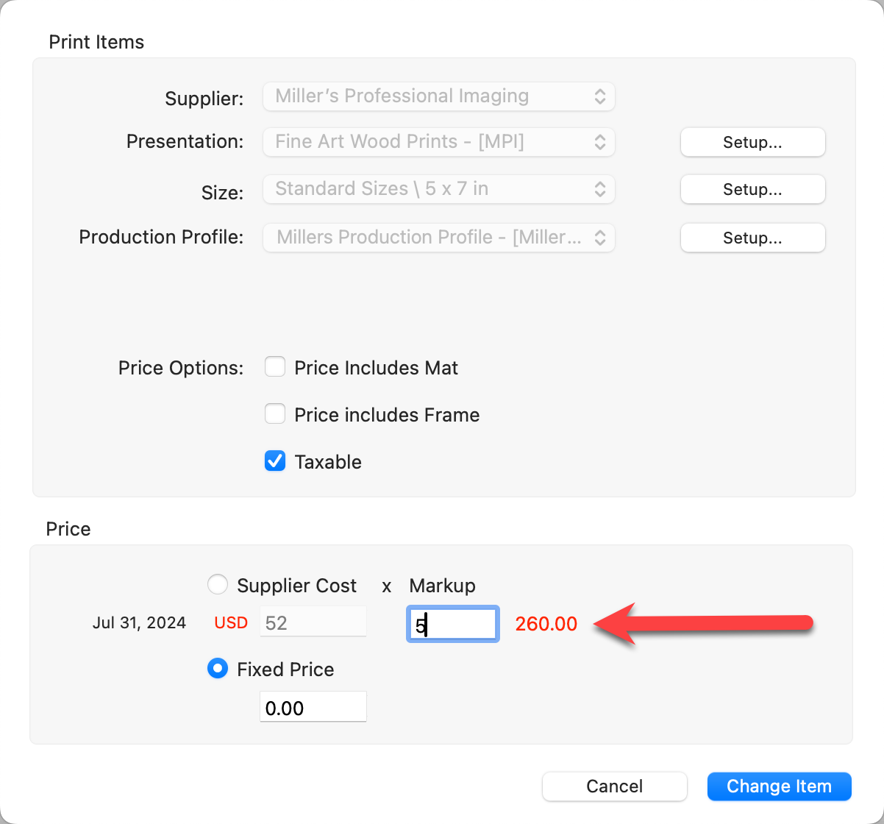
Task: Open the Presentation dropdown showing Fine Art Wood Prints
Action: tap(438, 142)
